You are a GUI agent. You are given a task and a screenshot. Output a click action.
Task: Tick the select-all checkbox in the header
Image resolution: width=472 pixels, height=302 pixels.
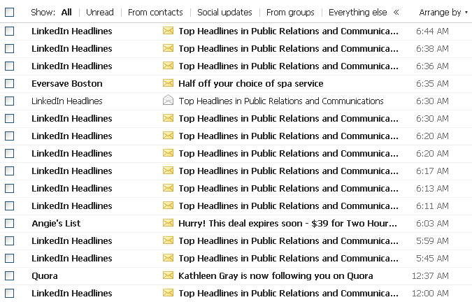point(9,13)
